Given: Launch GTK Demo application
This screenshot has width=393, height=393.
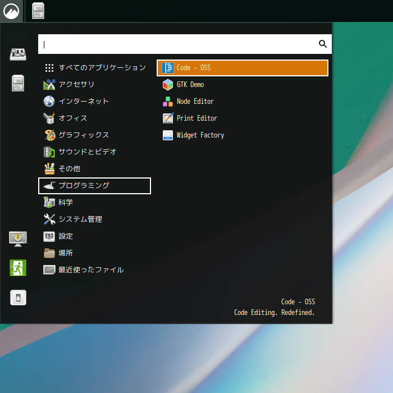Looking at the screenshot, I should 243,84.
